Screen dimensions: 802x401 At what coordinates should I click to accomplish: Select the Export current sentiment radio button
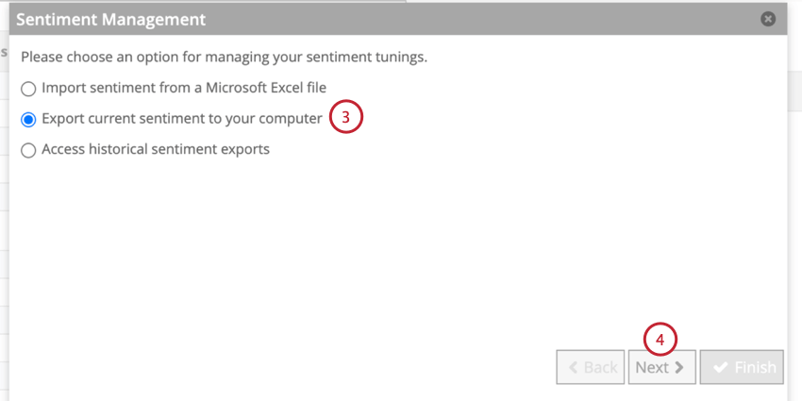pyautogui.click(x=28, y=120)
